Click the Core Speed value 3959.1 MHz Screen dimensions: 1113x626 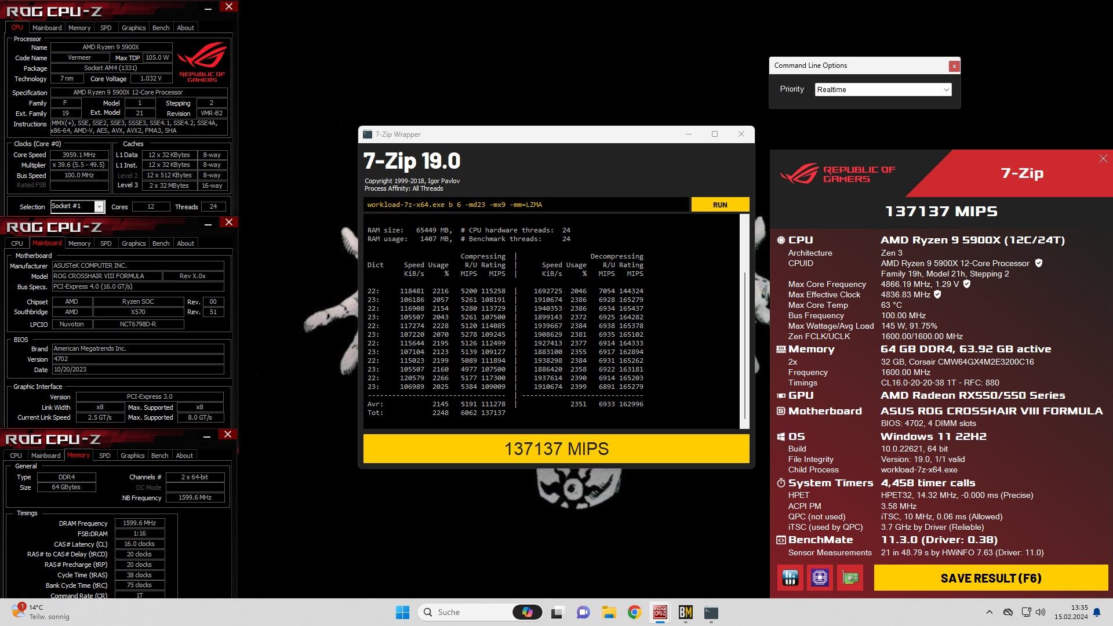coord(79,155)
